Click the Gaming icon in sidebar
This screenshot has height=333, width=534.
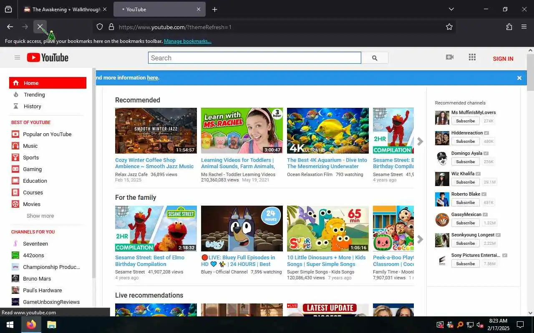[15, 169]
